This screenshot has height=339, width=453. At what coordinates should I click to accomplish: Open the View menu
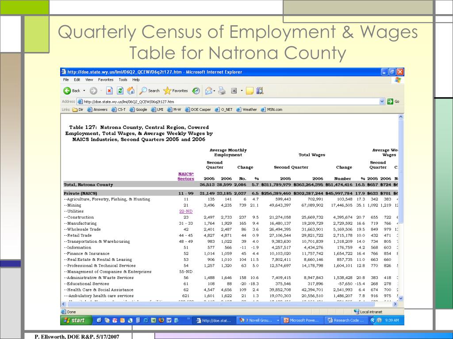89,80
